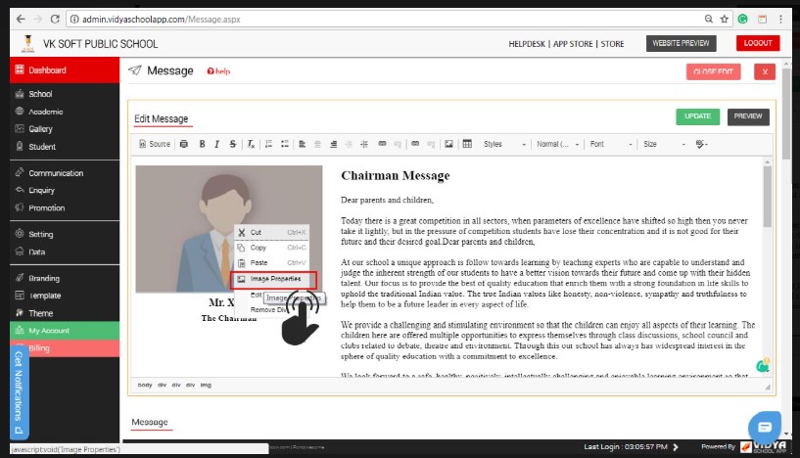The image size is (800, 458).
Task: Center align the text
Action: tap(317, 144)
